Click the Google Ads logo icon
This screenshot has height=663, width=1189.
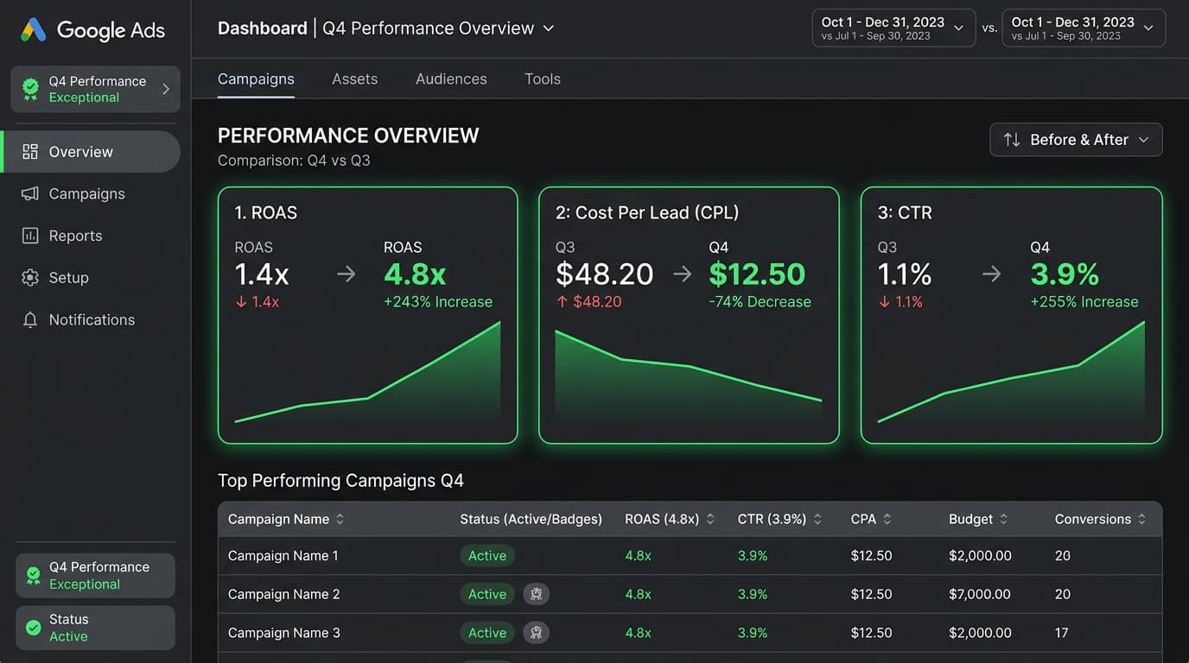pyautogui.click(x=34, y=30)
